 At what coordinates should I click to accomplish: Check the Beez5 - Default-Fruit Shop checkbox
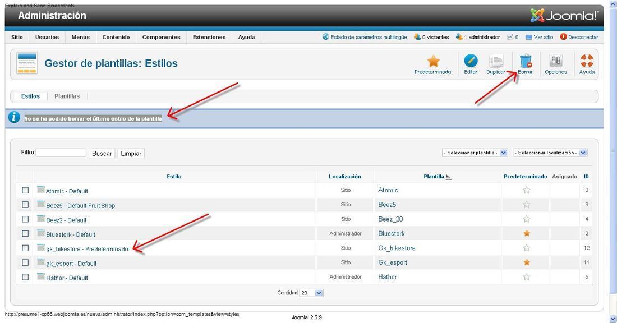[25, 205]
